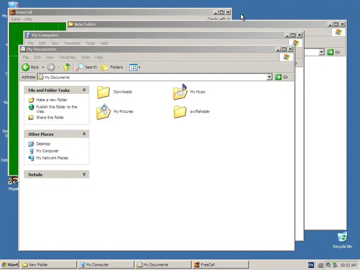Open the Favorites menu in My Computer window
The image size is (360, 270).
tap(72, 43)
